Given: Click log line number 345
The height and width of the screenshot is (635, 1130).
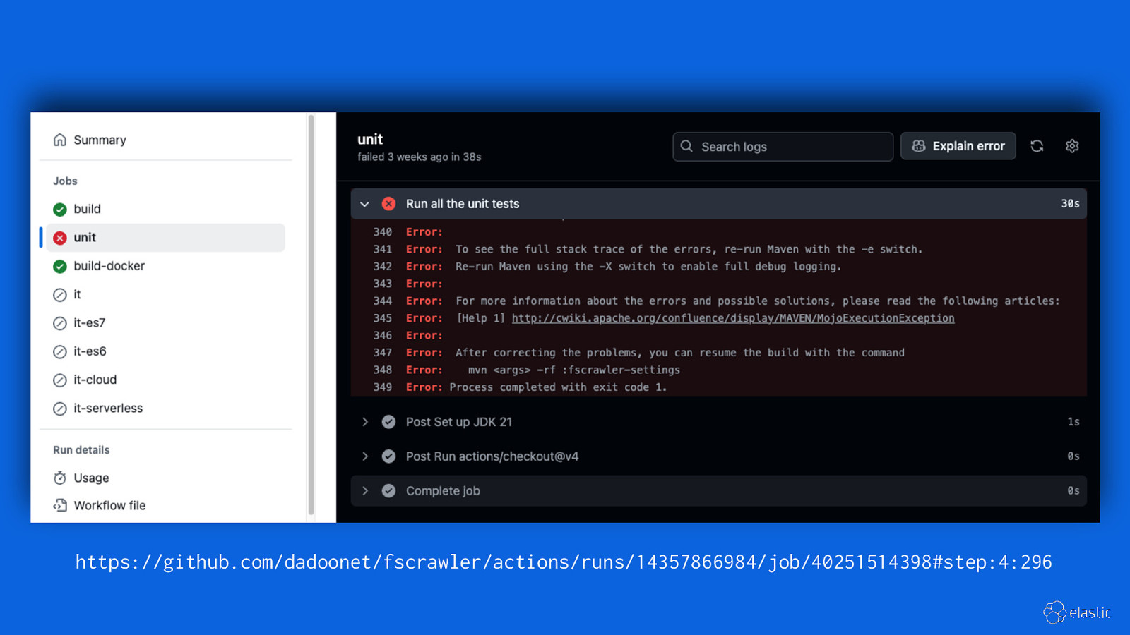Looking at the screenshot, I should pyautogui.click(x=383, y=318).
